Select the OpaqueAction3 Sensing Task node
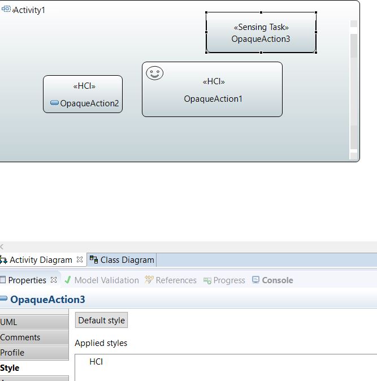377x381 pixels. click(261, 32)
